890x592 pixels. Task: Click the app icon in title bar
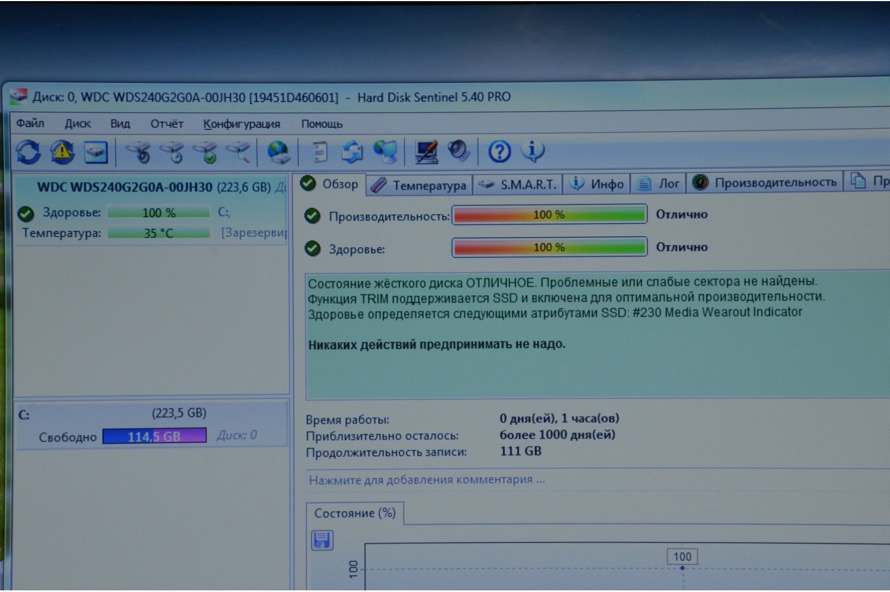(x=18, y=96)
